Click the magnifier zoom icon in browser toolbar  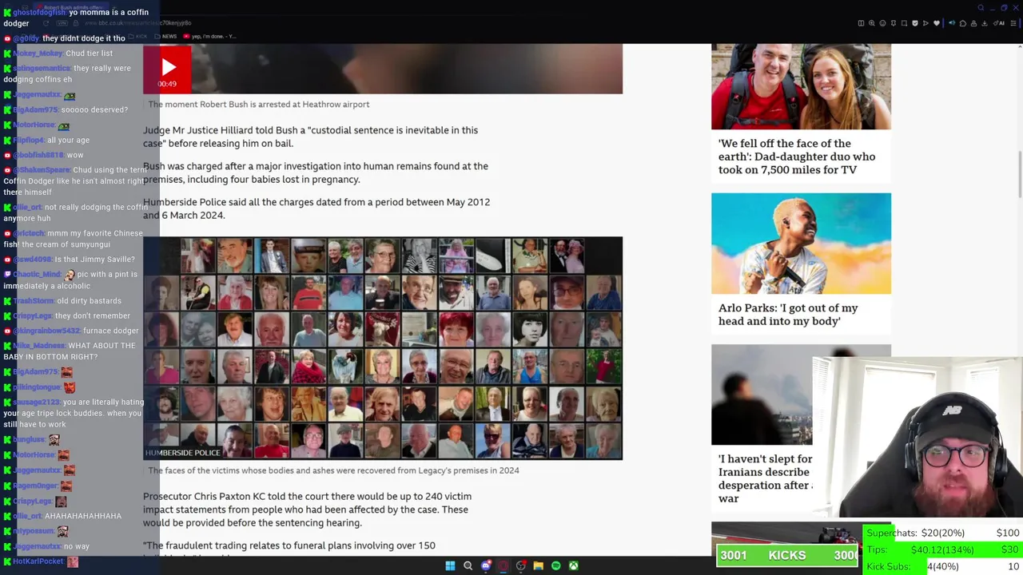pyautogui.click(x=872, y=23)
